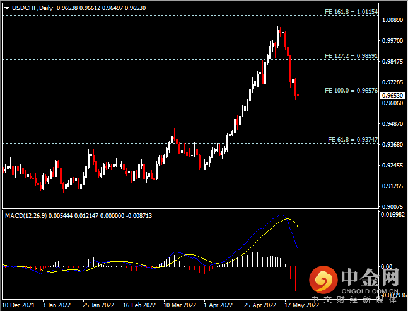This screenshot has width=408, height=311.
Task: Select the OHLC values 0.96538 0.96612 0.96497 0.96530
Action: tap(102, 8)
